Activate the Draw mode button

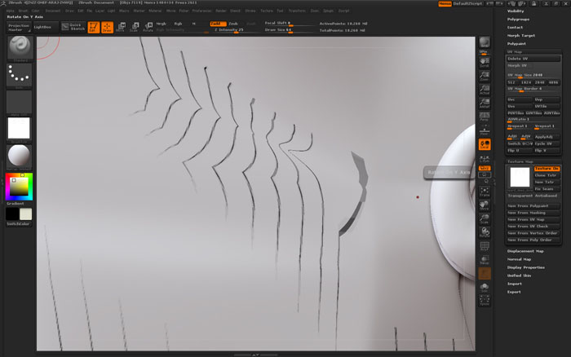pos(107,27)
